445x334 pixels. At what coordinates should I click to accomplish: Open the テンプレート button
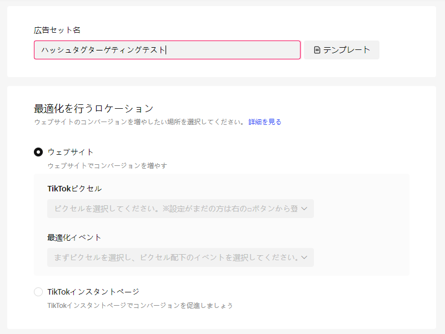coord(342,50)
